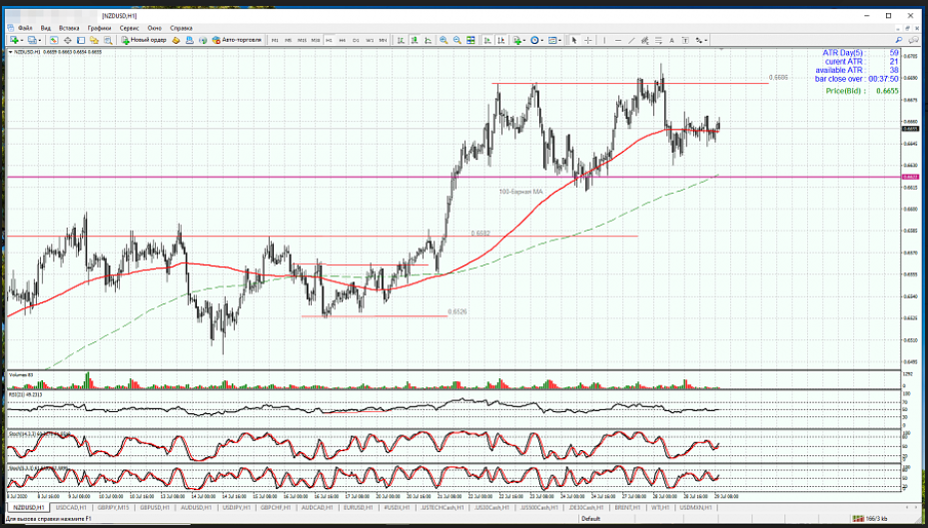Select the M15 timeframe button

coord(302,40)
